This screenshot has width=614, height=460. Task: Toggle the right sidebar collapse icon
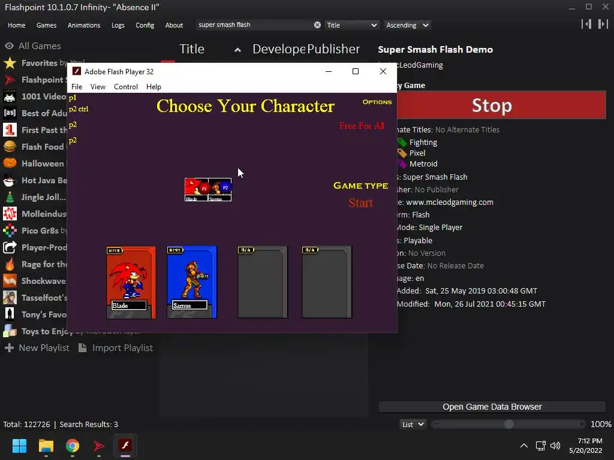(603, 24)
